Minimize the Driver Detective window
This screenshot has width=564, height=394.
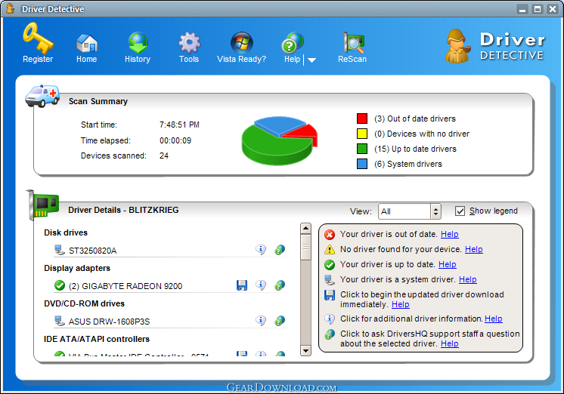pyautogui.click(x=522, y=9)
